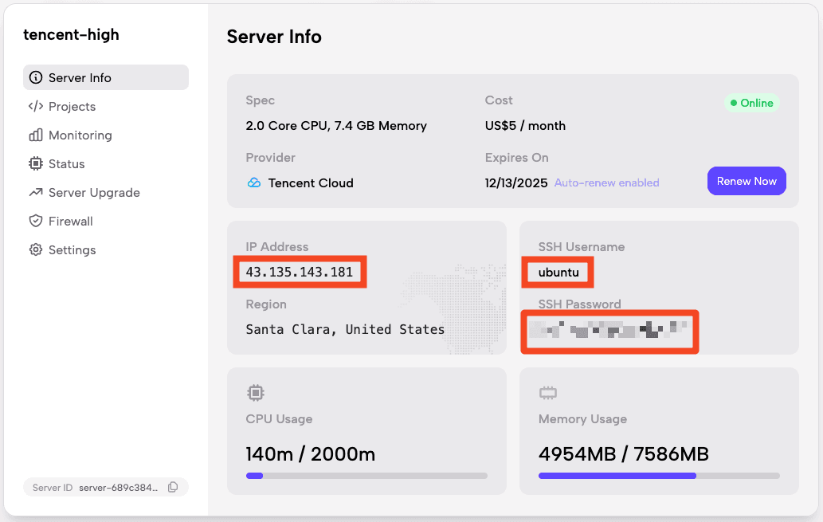Click the Renew Now button

(x=747, y=181)
